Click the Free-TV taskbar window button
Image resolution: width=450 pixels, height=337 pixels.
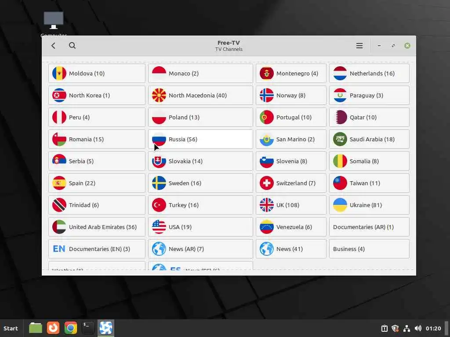[106, 328]
